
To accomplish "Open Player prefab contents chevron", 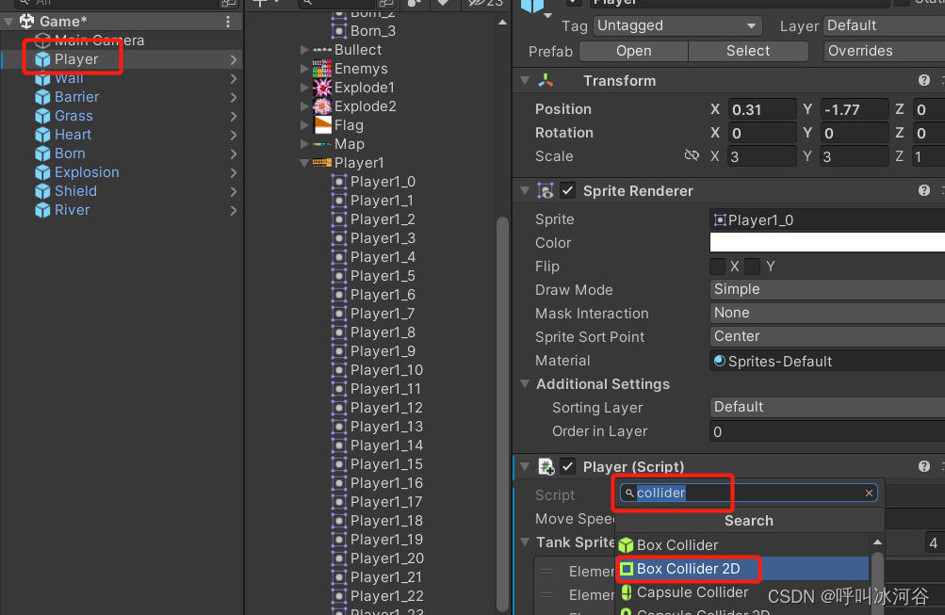I will point(234,59).
